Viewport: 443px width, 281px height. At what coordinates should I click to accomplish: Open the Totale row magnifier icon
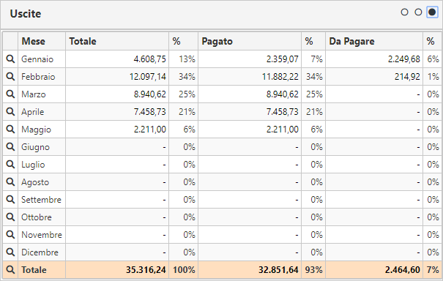[x=10, y=269]
